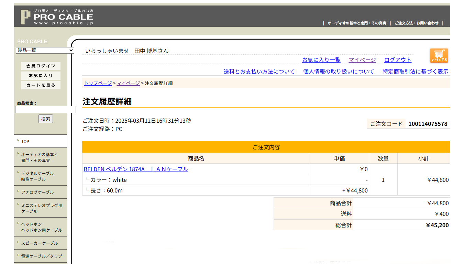Screen dimensions: 464x264
Task: Open the お気に入り一覧 link
Action: point(321,60)
